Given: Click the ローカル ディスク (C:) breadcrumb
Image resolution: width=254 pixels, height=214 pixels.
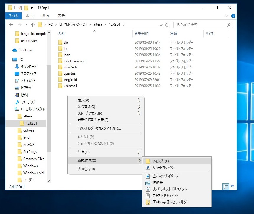Looking at the screenshot, I should pos(73,24).
